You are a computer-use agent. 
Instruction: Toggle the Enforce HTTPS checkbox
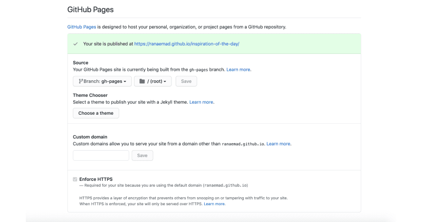pyautogui.click(x=75, y=179)
